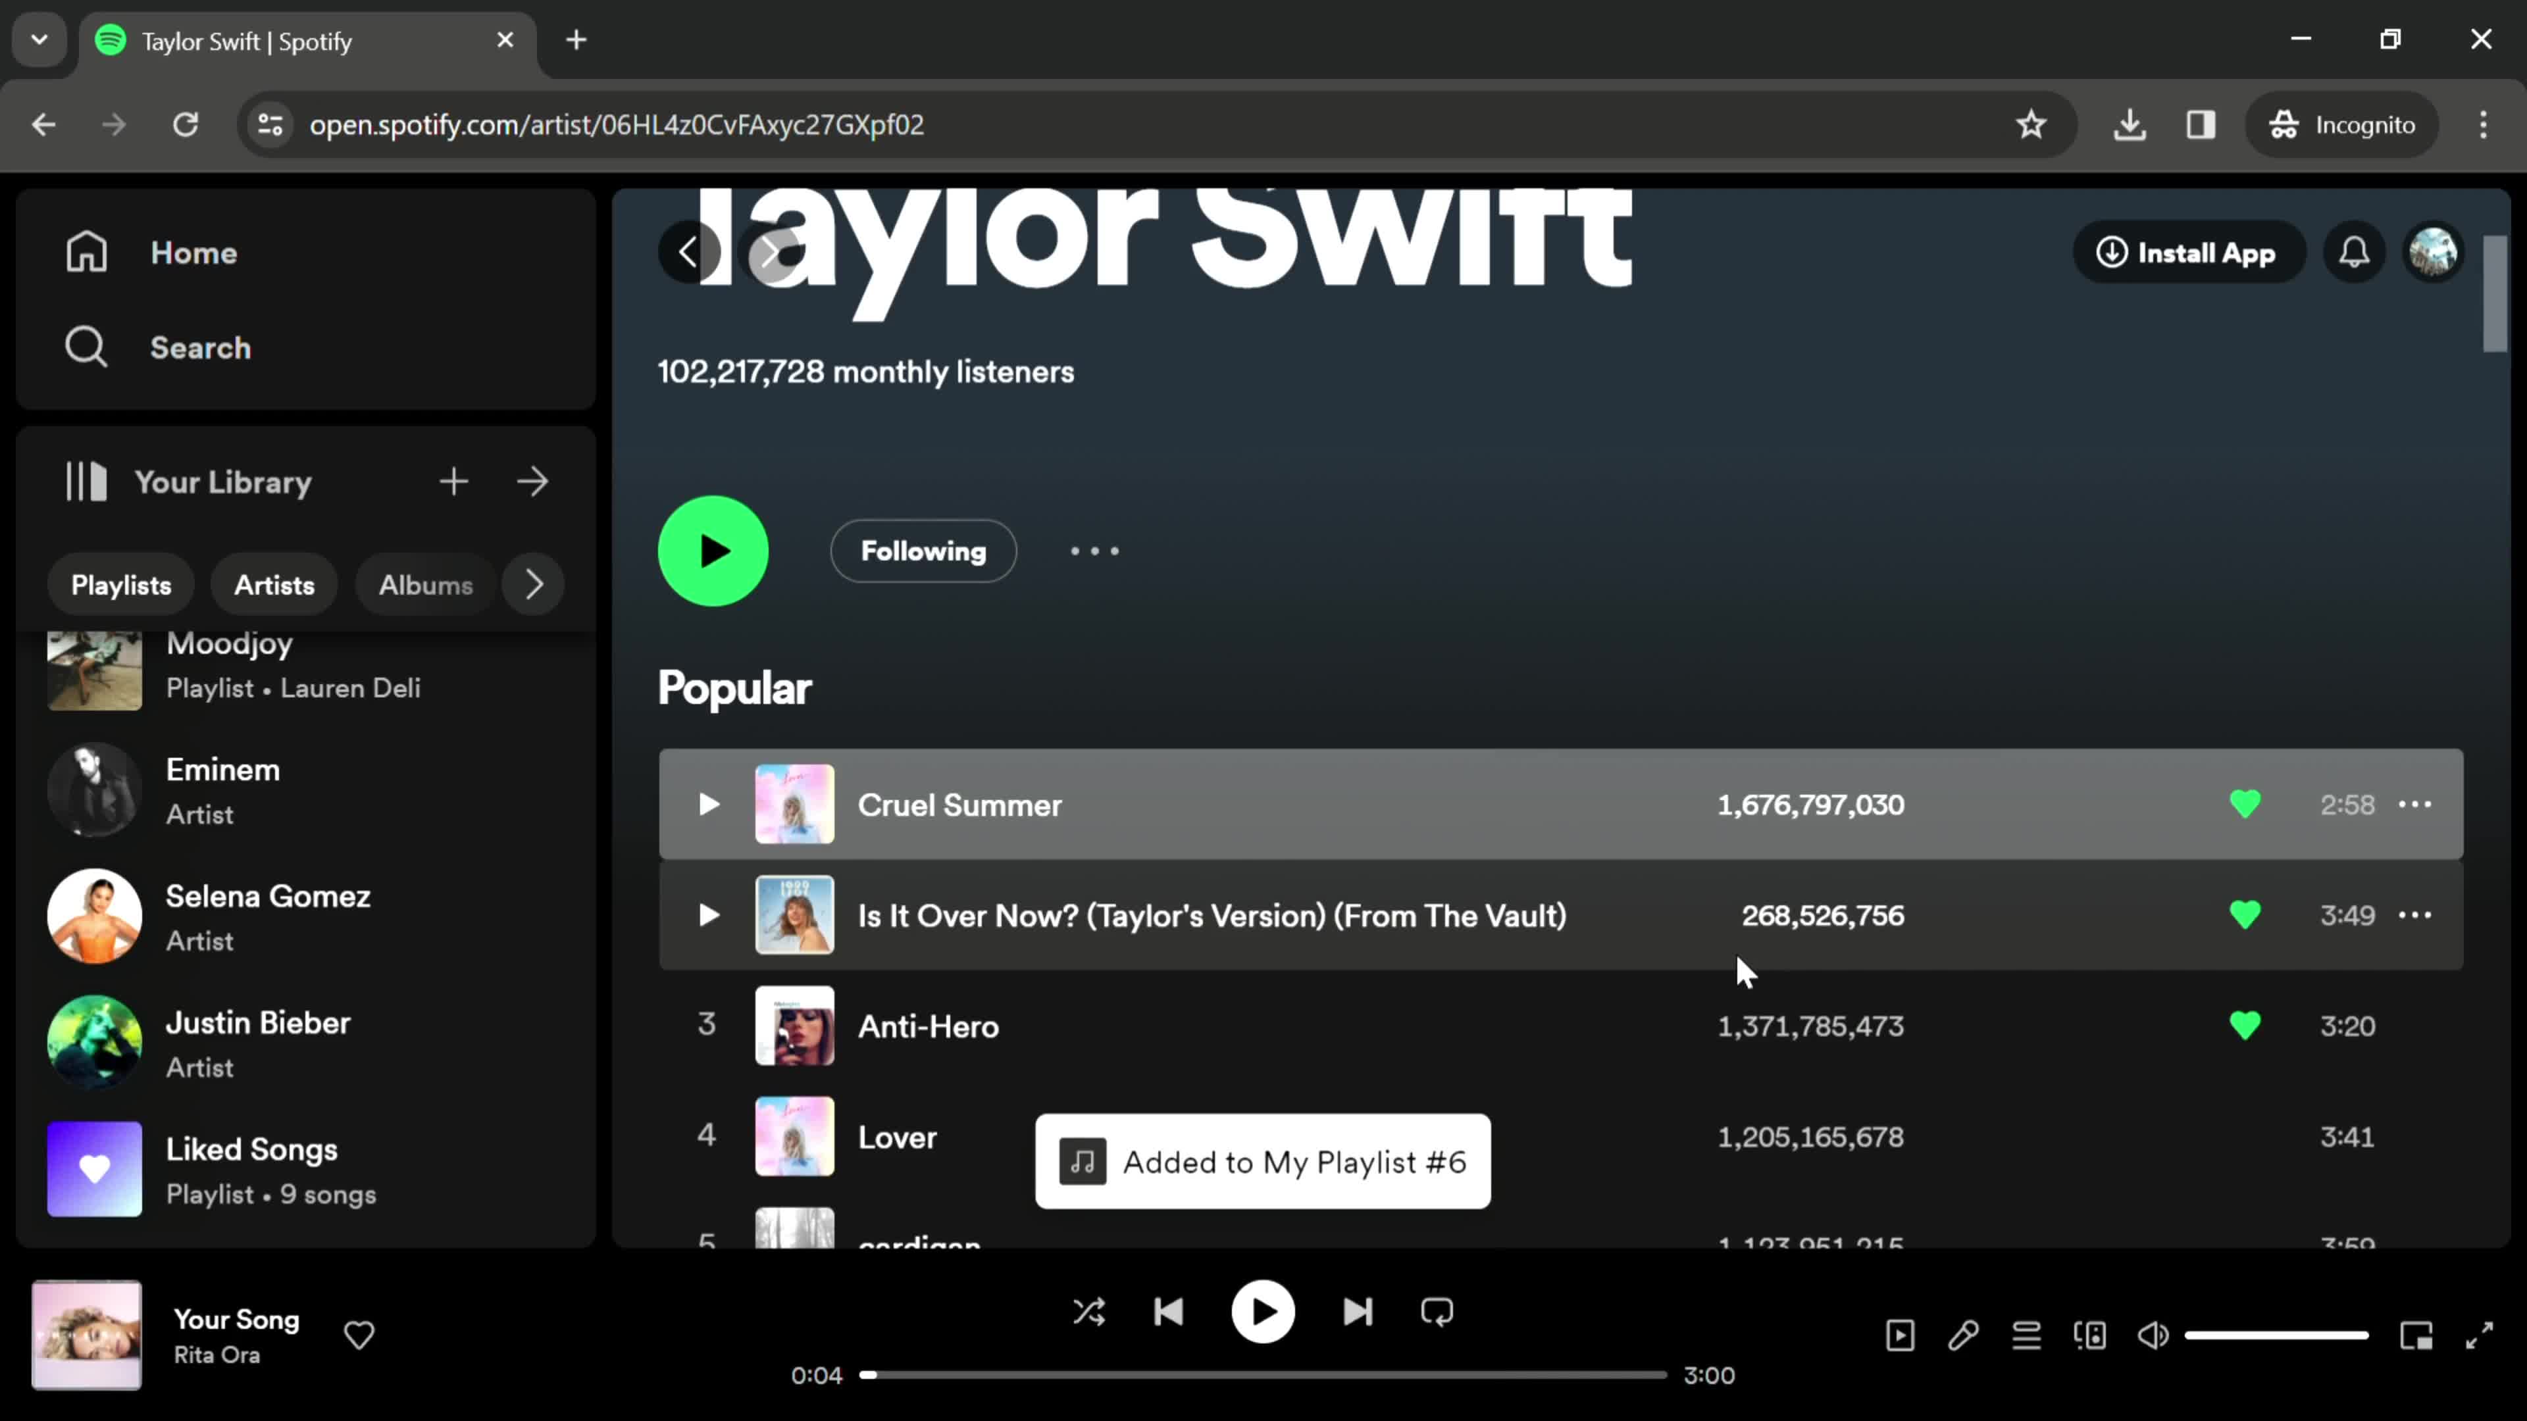This screenshot has width=2527, height=1421.
Task: Play Is It Over Now? from row icon
Action: click(x=708, y=916)
